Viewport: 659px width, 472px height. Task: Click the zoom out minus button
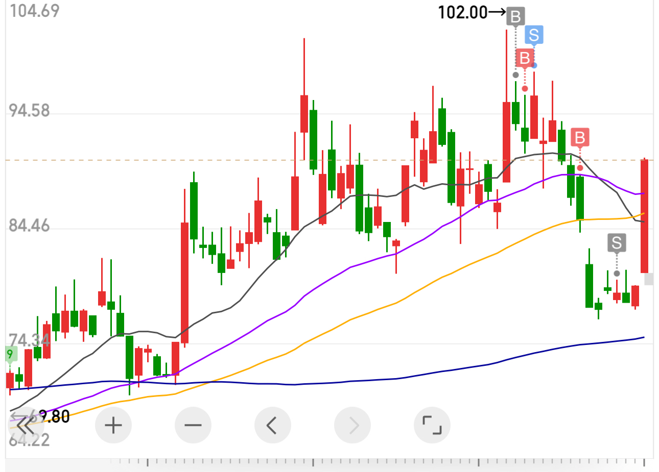coord(193,425)
